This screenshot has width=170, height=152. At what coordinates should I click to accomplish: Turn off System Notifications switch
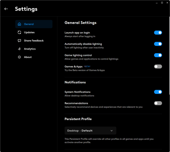tap(158, 92)
